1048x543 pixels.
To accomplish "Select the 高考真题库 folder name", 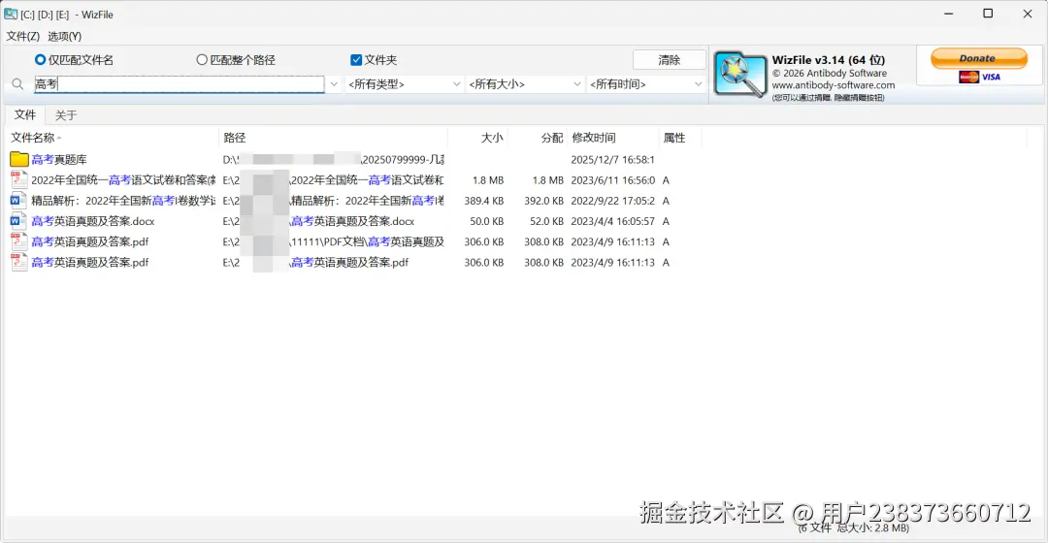I will [x=59, y=160].
